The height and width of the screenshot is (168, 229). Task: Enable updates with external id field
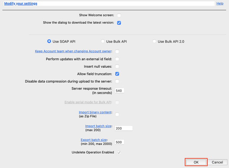pyautogui.click(x=117, y=59)
